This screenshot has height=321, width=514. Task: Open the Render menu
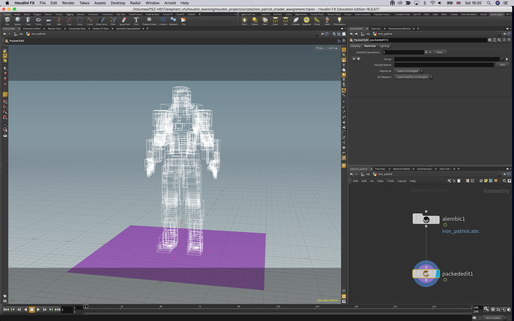coord(68,3)
